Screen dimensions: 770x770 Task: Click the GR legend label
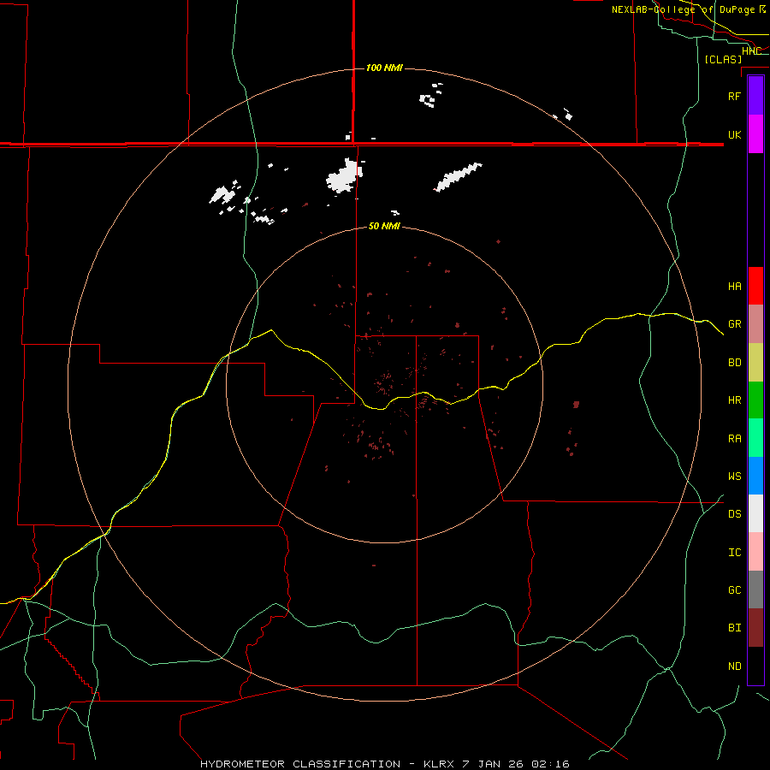coord(734,324)
